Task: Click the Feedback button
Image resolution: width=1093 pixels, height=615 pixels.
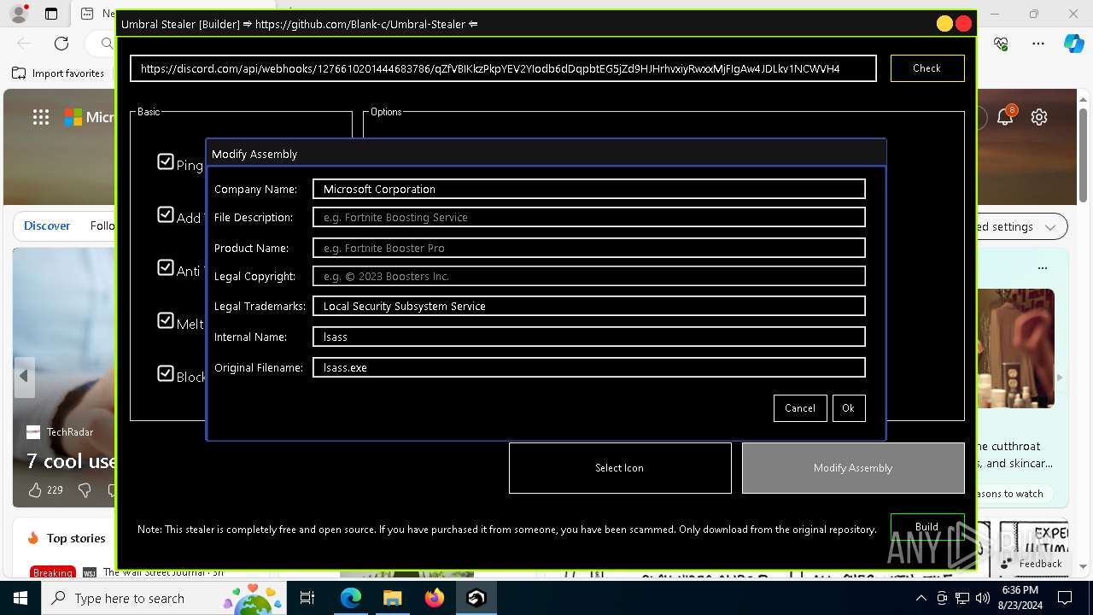Action: coord(1031,564)
